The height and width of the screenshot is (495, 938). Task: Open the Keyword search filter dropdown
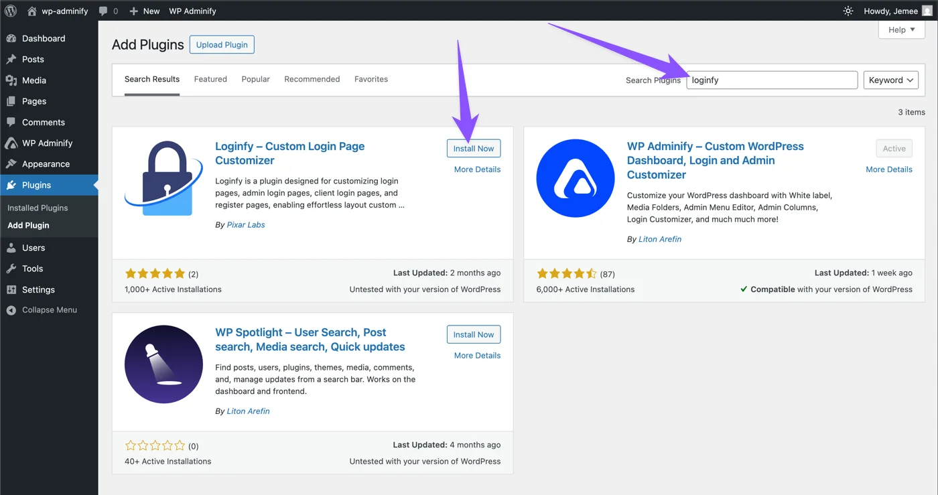click(x=890, y=80)
